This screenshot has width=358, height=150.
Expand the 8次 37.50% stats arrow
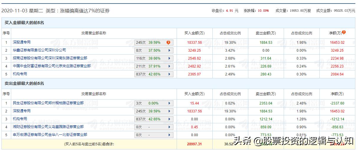pos(169,50)
